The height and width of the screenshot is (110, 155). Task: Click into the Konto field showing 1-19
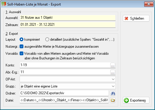pyautogui.click(x=65, y=65)
